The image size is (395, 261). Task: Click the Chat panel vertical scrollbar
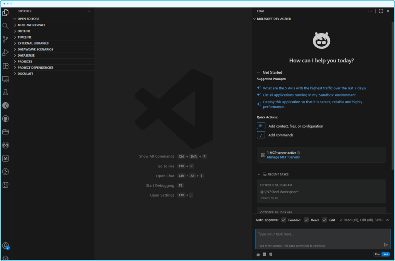pos(393,96)
